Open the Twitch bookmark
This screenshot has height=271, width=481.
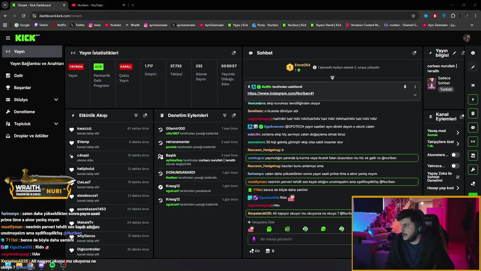tap(41, 25)
